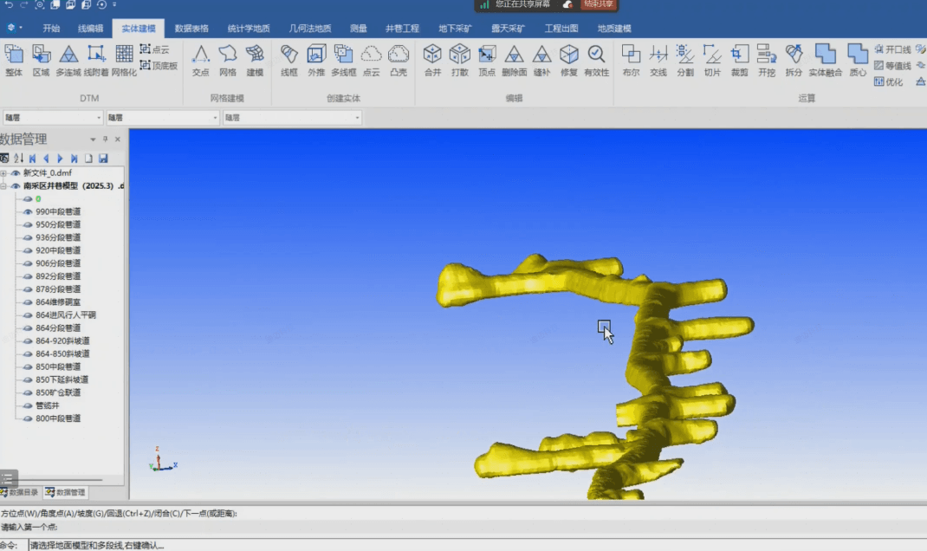927x551 pixels.
Task: Activate the 线附着 tool
Action: 96,61
